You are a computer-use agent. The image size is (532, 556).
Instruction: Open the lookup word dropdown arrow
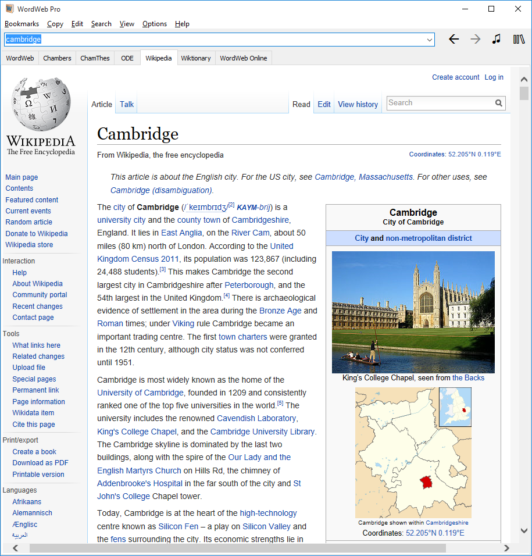430,40
